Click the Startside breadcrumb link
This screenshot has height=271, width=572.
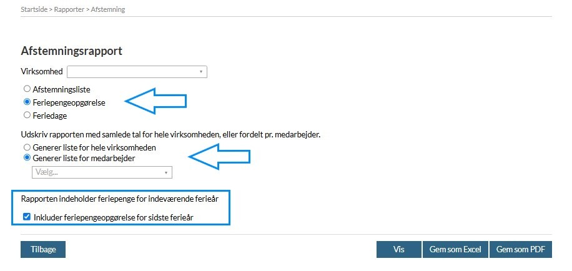click(x=33, y=10)
